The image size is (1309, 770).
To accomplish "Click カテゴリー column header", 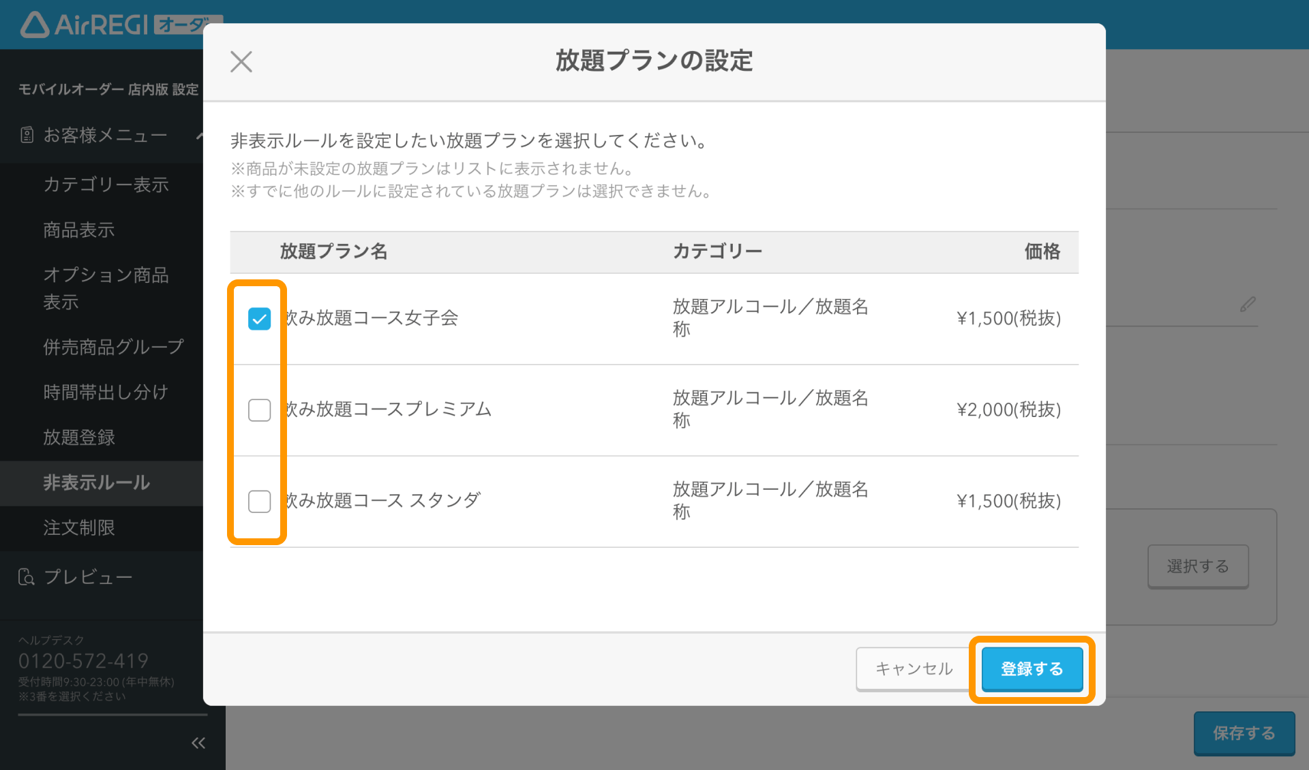I will pos(717,251).
